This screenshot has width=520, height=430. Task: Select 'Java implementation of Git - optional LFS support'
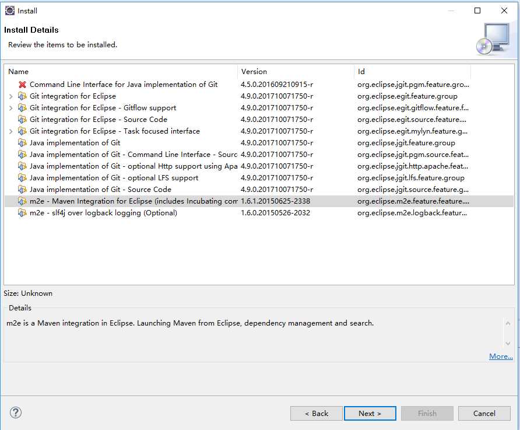[114, 178]
